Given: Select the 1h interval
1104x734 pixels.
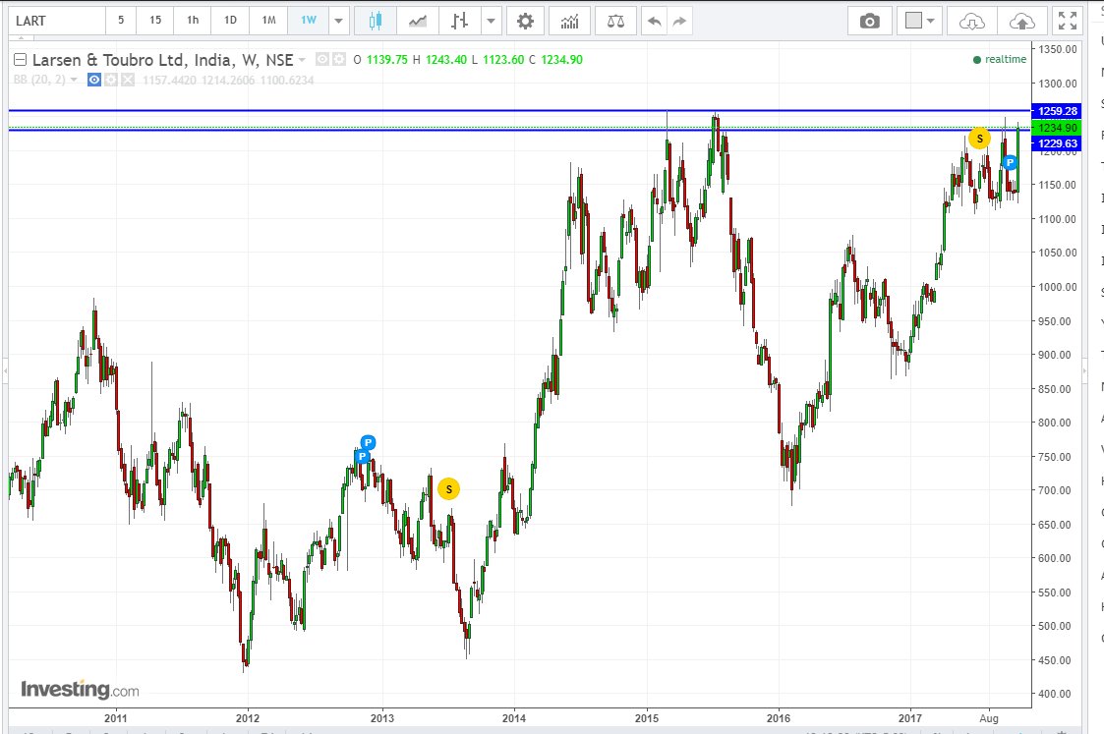Looking at the screenshot, I should click(x=193, y=21).
